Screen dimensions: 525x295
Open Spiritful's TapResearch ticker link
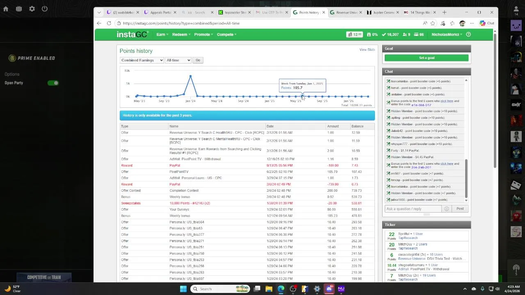(x=408, y=238)
